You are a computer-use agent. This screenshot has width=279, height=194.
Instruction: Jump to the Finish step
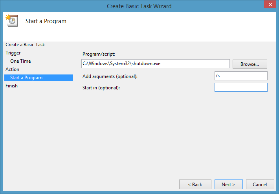pyautogui.click(x=12, y=86)
